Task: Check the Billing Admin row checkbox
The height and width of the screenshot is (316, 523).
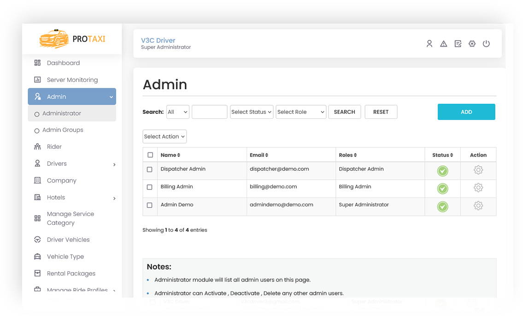Action: [149, 187]
